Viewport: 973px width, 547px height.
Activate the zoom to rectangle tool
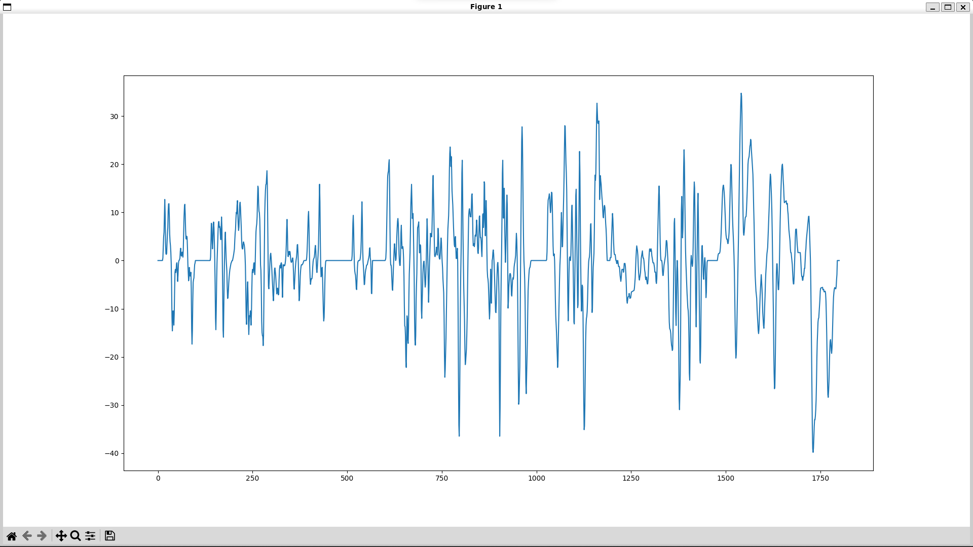[x=76, y=536]
